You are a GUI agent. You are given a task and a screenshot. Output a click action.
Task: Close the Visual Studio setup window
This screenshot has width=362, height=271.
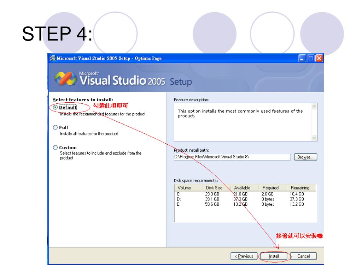pos(319,59)
